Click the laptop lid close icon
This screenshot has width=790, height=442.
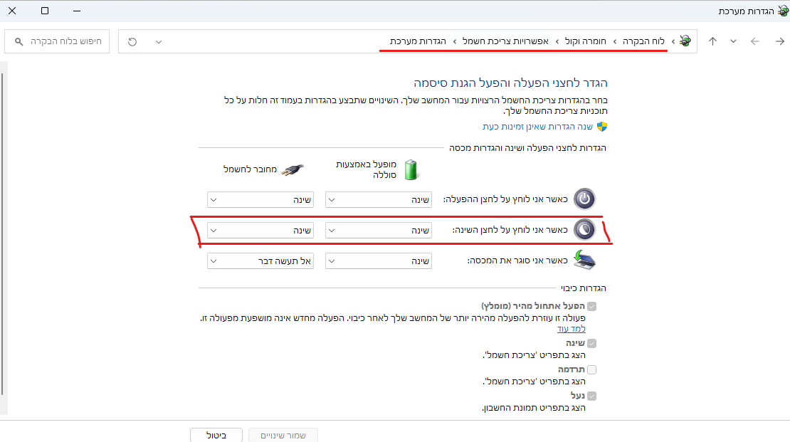[584, 260]
